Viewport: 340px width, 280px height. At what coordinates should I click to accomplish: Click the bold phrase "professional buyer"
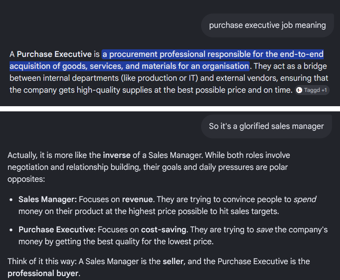(x=43, y=273)
